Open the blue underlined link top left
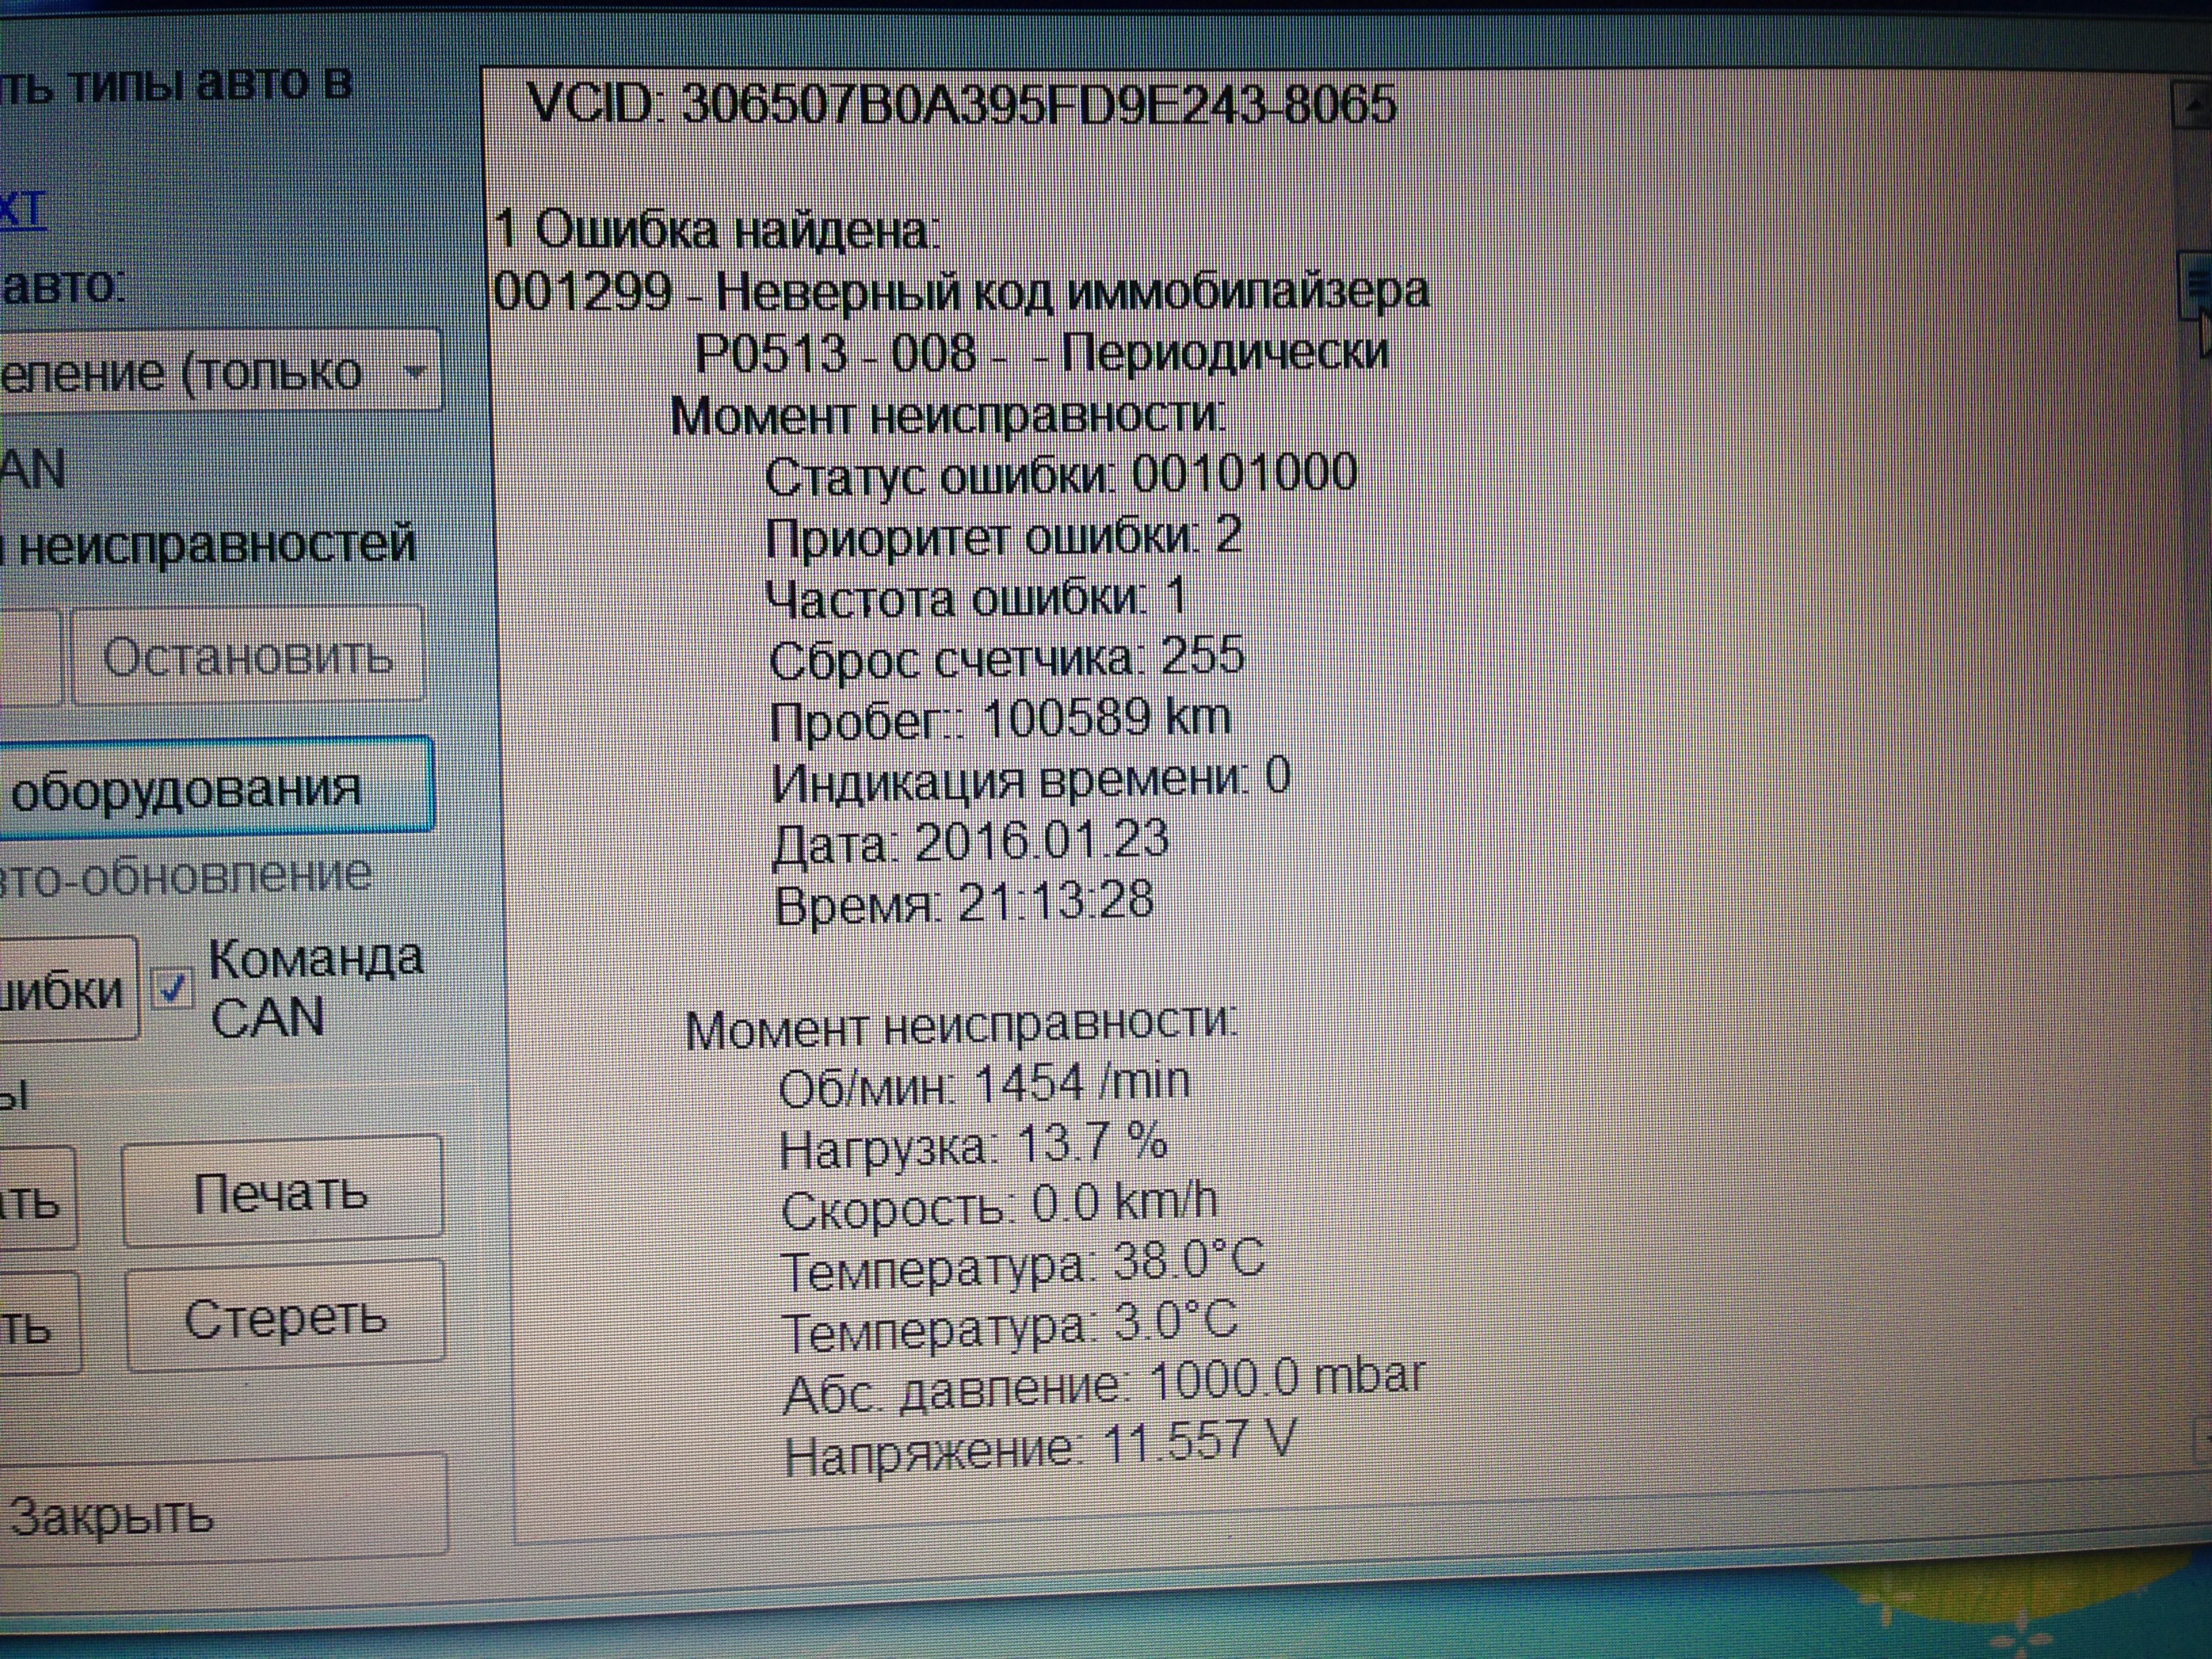Screen dimensions: 2212x1659 coord(22,210)
